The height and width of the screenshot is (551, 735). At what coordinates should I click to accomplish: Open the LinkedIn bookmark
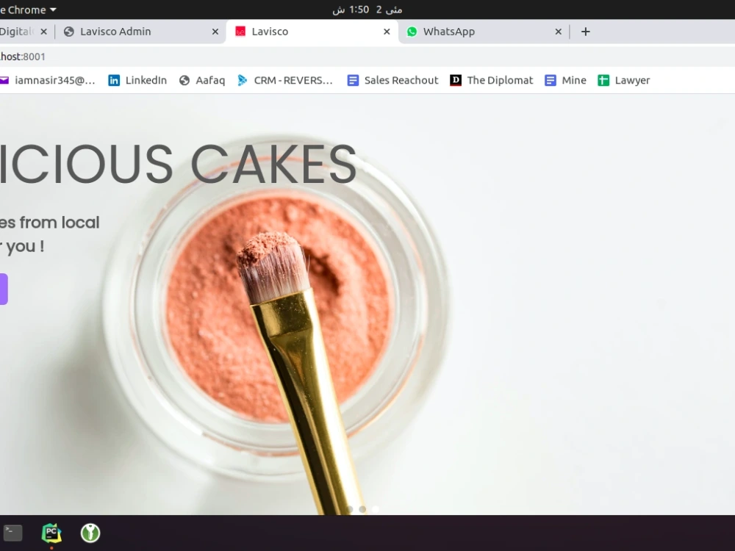137,80
